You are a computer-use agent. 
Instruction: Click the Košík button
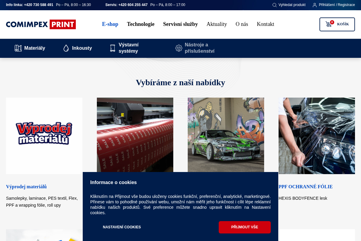pos(337,24)
